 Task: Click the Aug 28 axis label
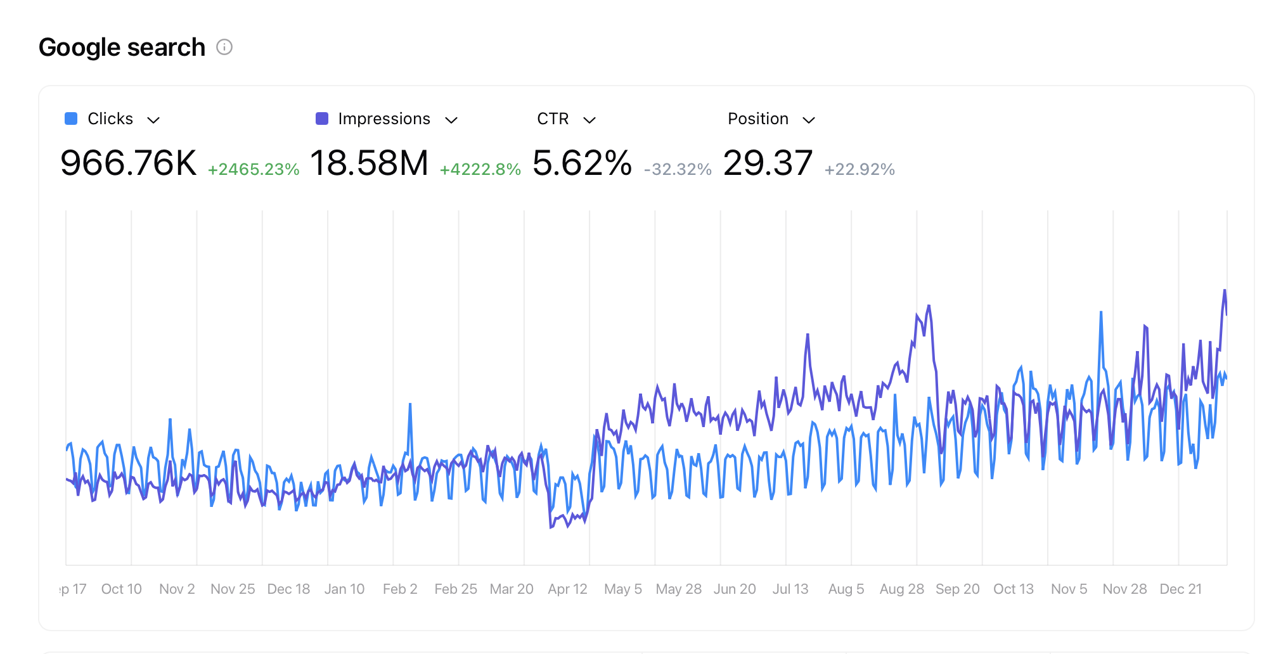coord(902,589)
